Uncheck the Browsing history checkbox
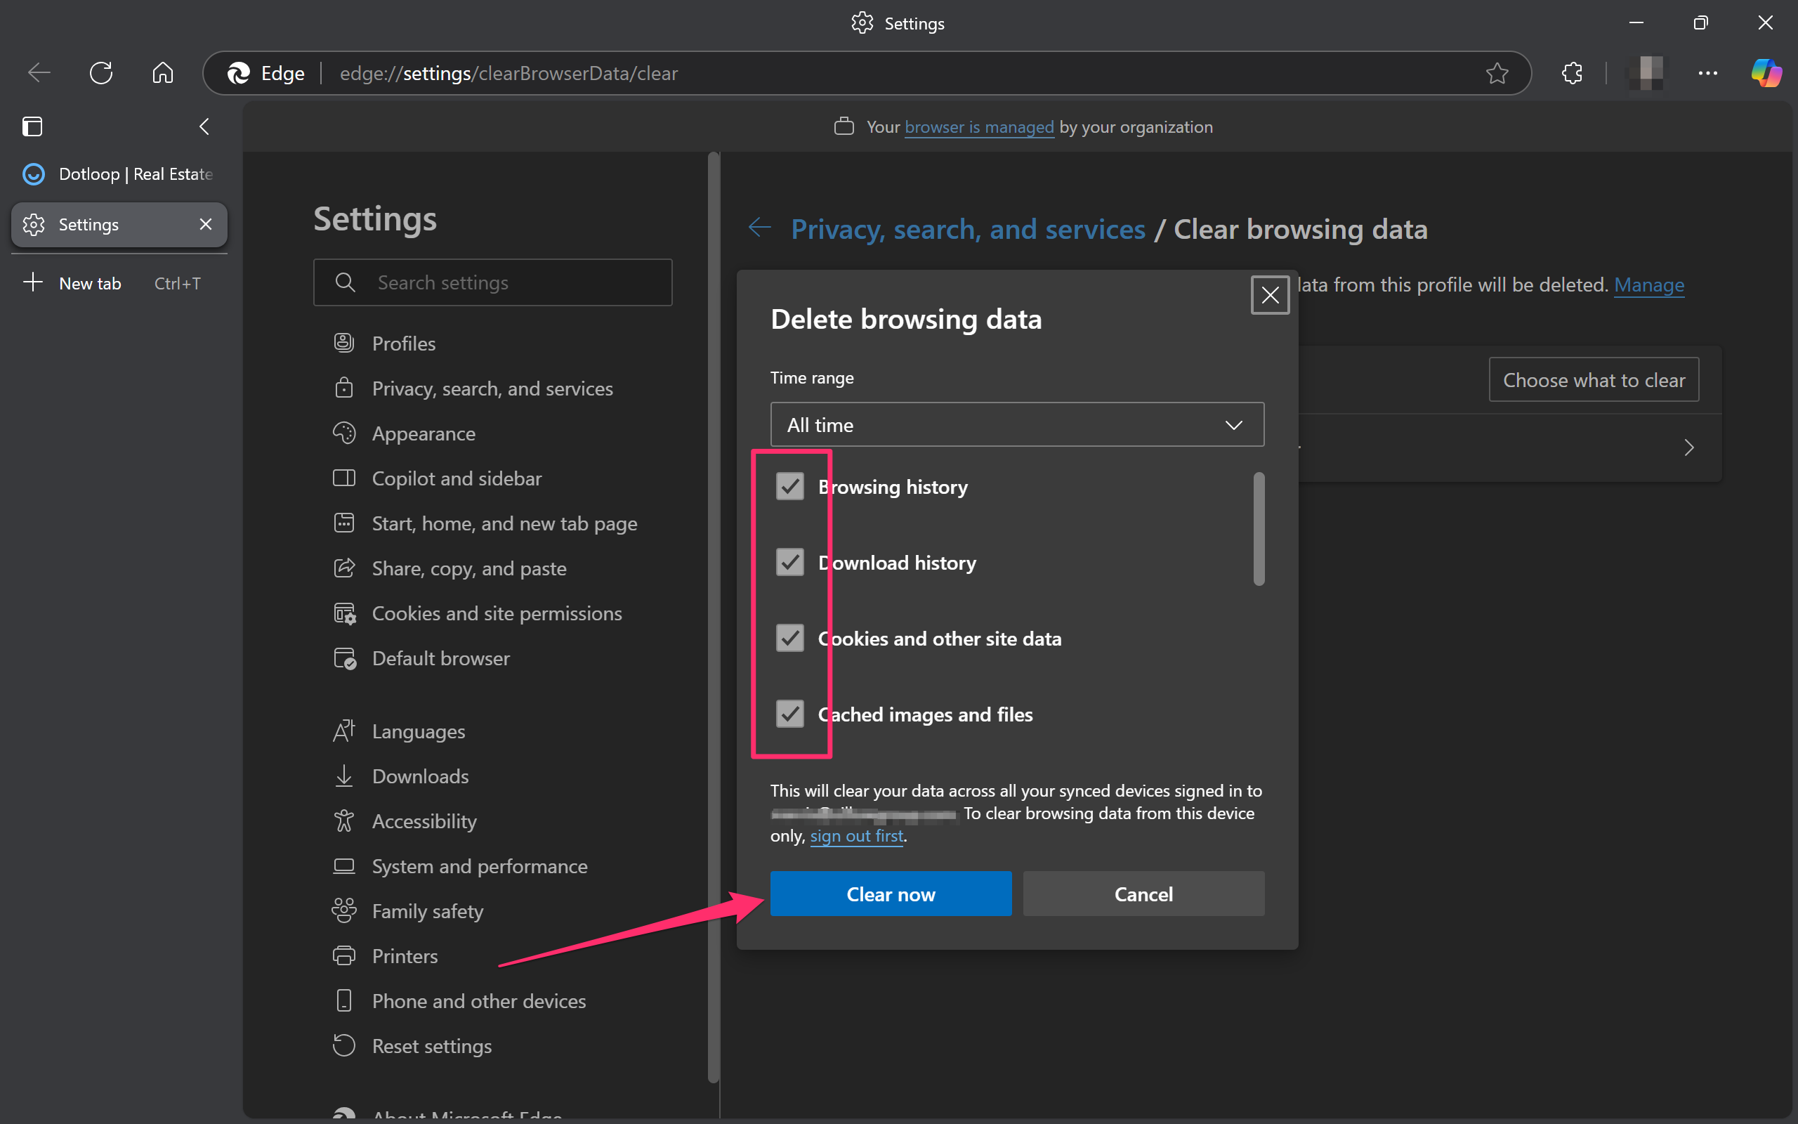The width and height of the screenshot is (1798, 1124). tap(789, 486)
